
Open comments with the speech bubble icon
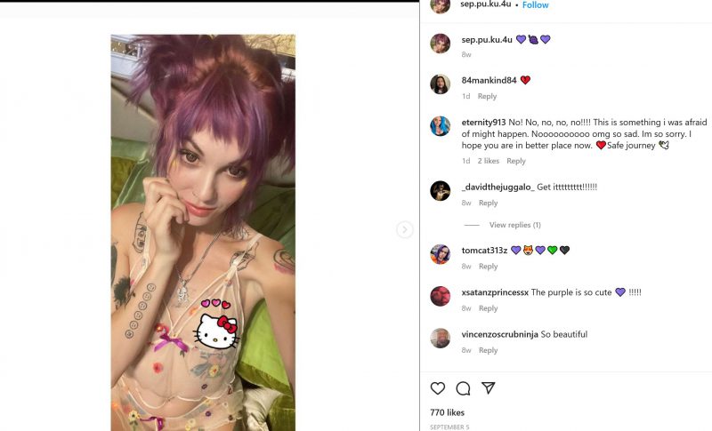pyautogui.click(x=463, y=388)
